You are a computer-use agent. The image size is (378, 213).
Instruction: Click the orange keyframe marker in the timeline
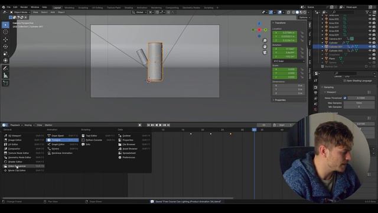(230, 134)
